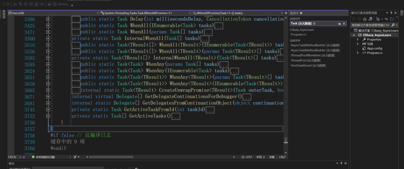
Task: Select App.config in Solution Explorer
Action: click(374, 48)
